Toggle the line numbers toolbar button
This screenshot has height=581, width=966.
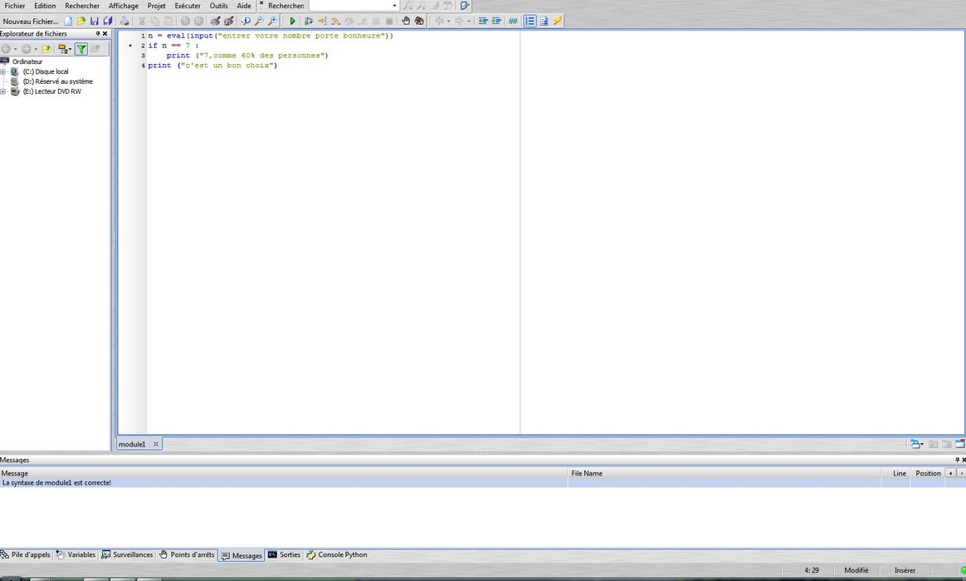click(x=529, y=21)
